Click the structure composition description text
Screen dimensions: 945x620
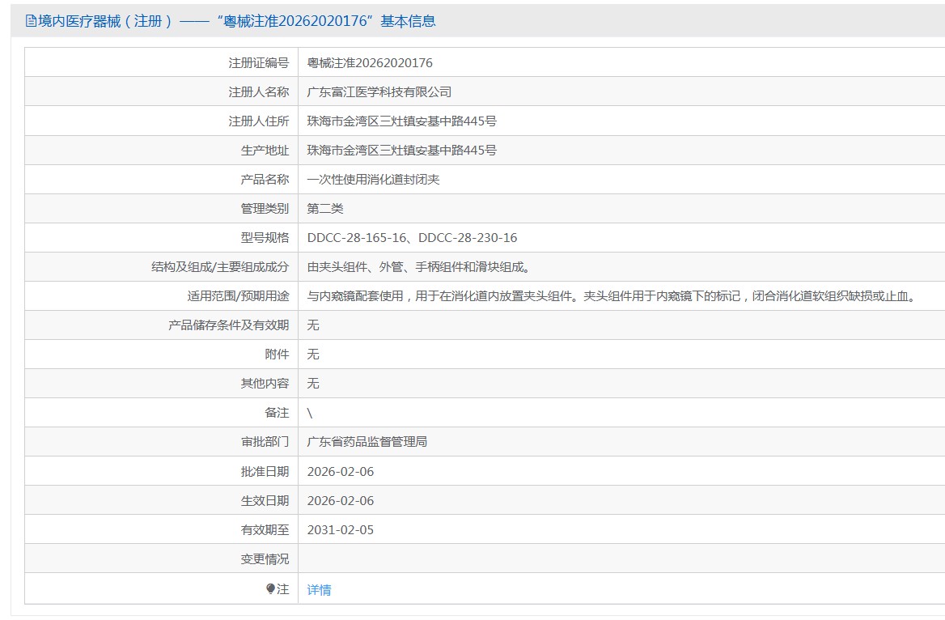click(418, 267)
